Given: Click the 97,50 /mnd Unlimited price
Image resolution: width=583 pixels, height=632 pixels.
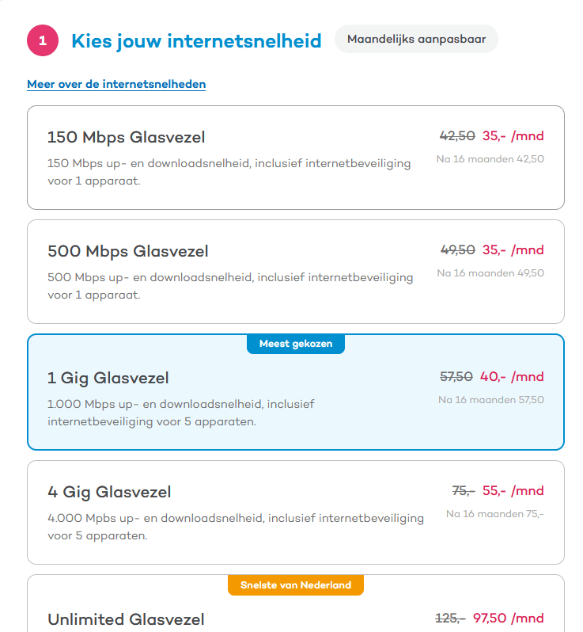Looking at the screenshot, I should pyautogui.click(x=508, y=618).
